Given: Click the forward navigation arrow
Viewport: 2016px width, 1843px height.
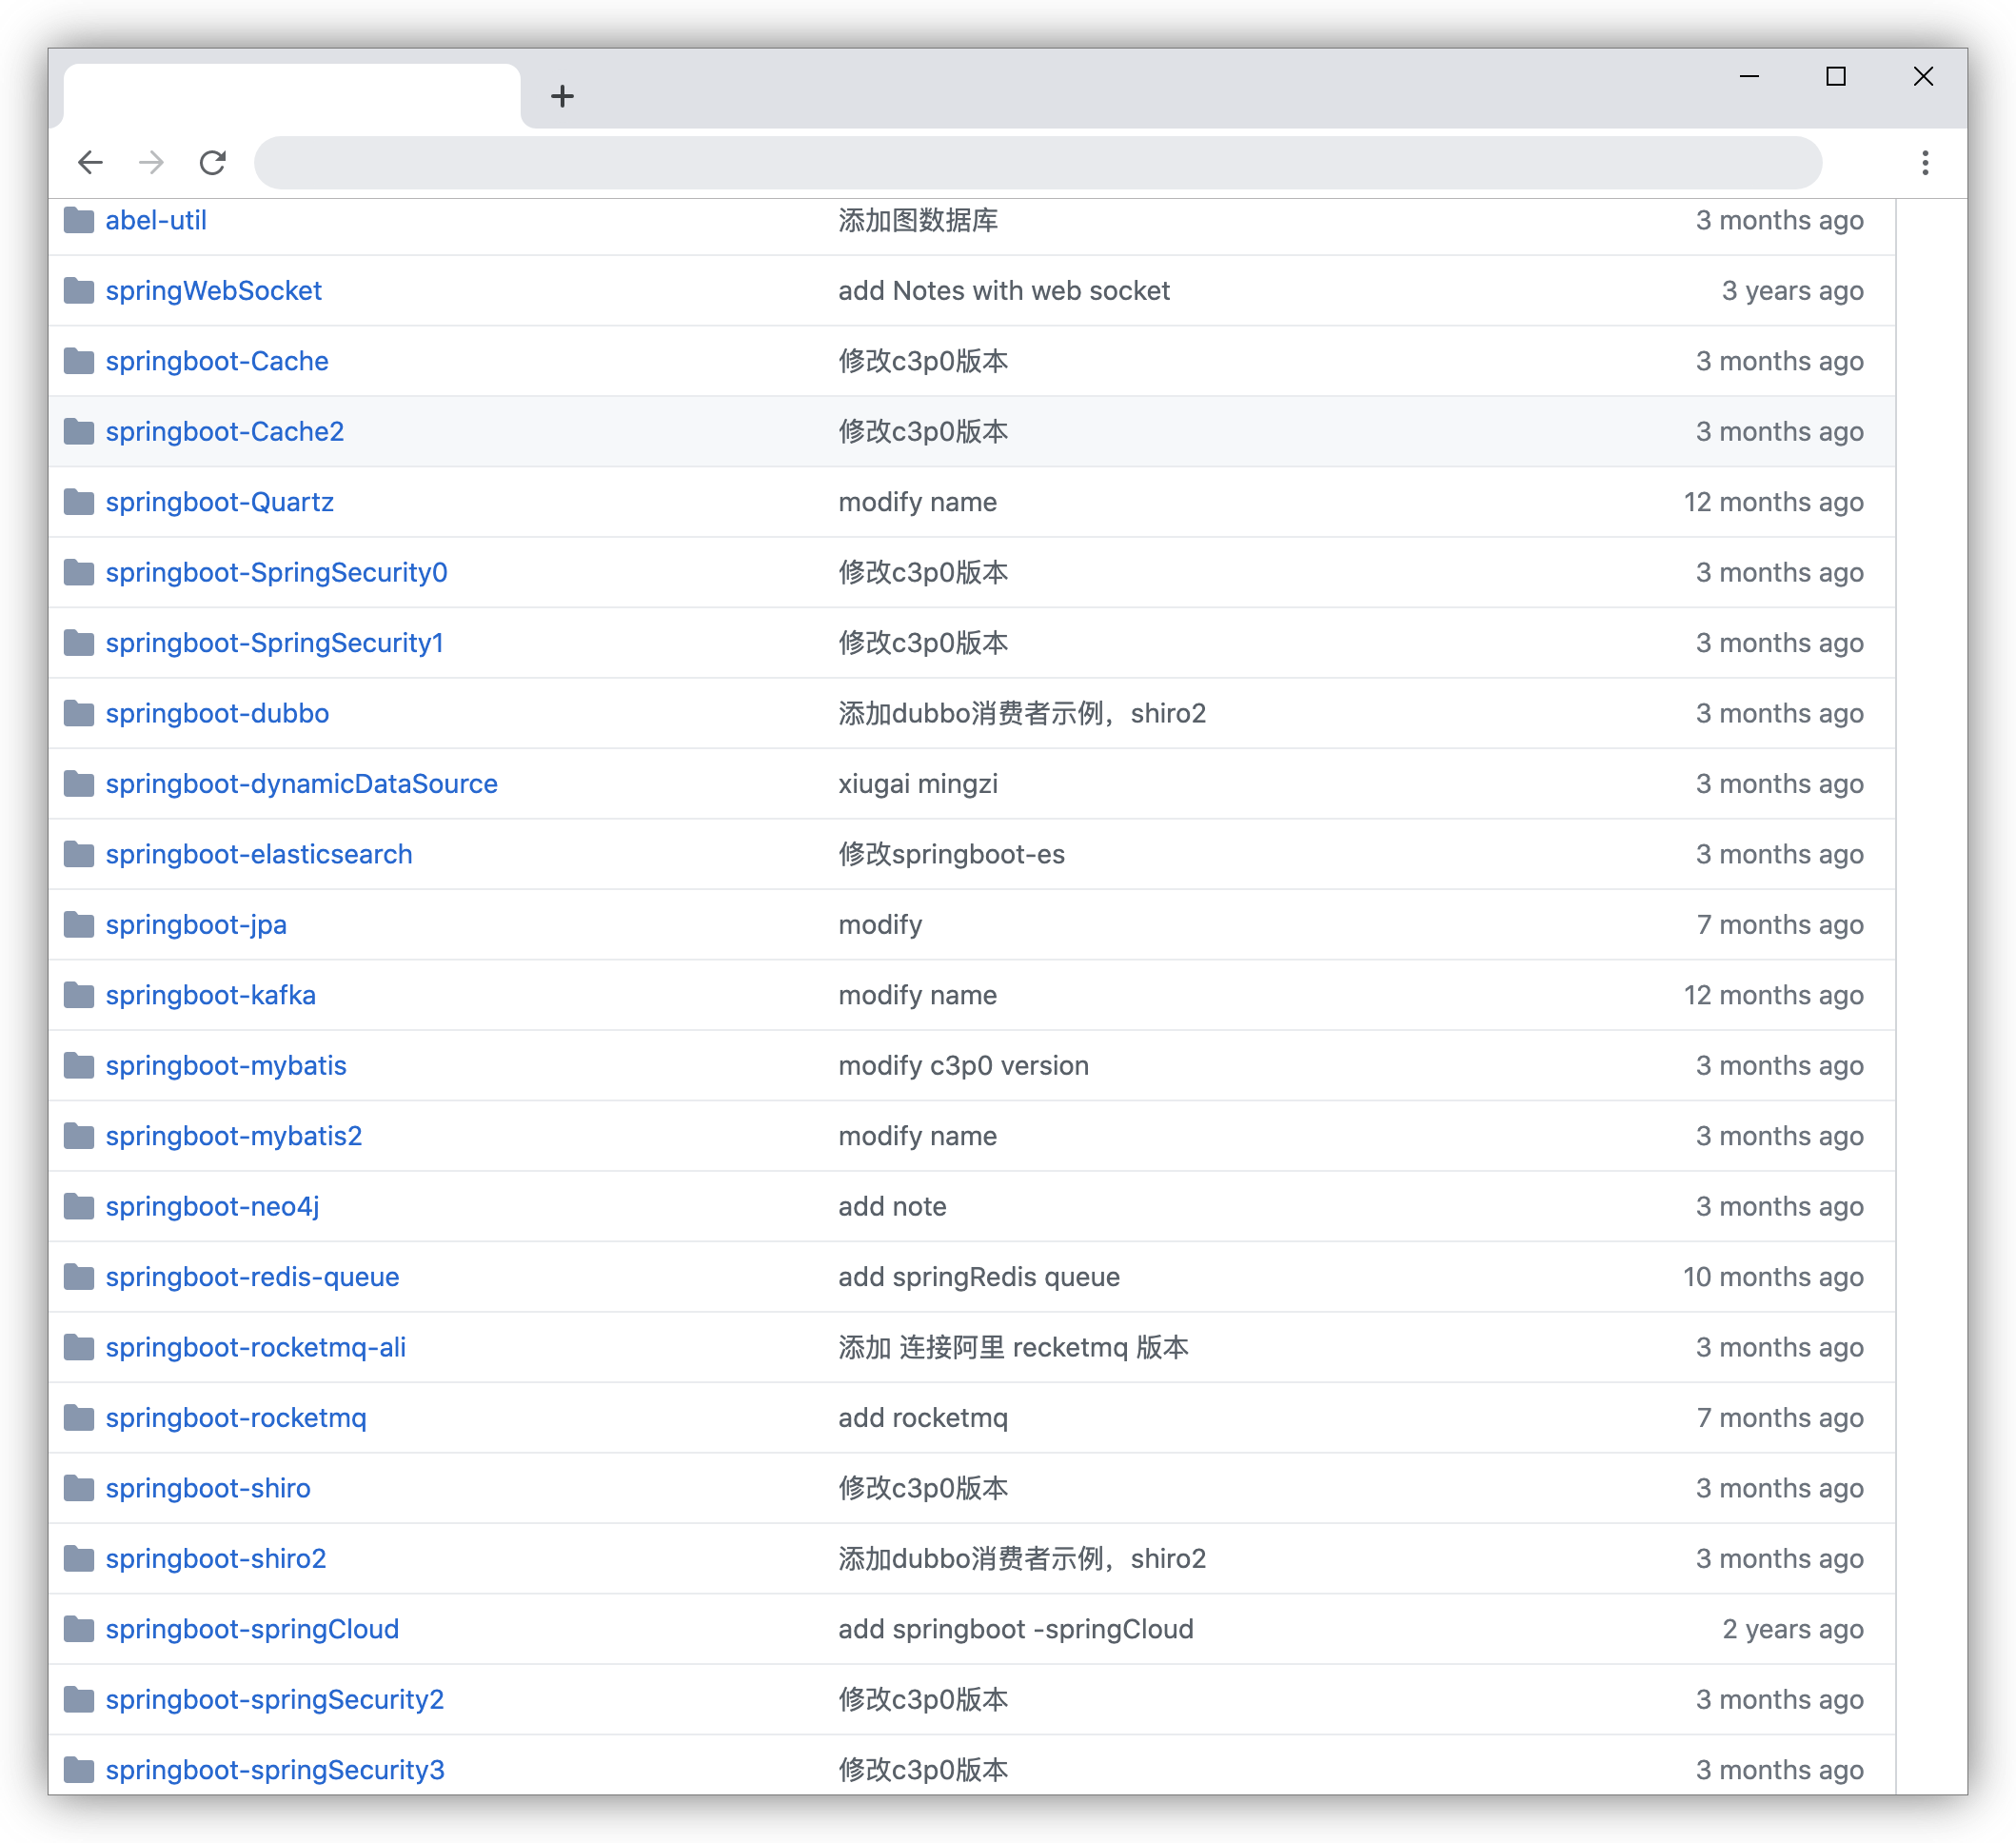Looking at the screenshot, I should (152, 162).
